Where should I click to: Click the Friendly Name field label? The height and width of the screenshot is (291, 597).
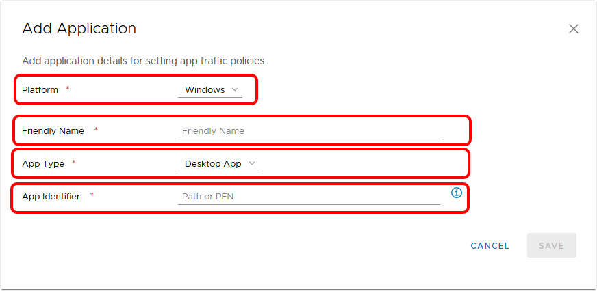coord(53,131)
